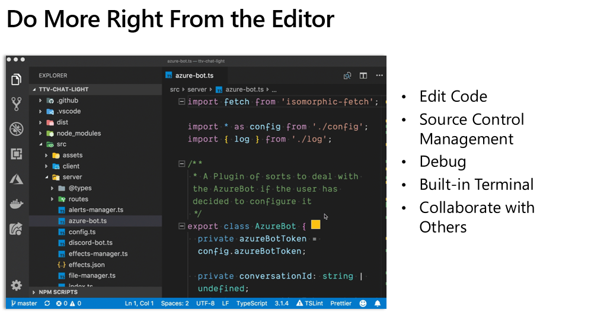This screenshot has height=313, width=607.
Task: Click the errors and warnings count
Action: [x=69, y=304]
